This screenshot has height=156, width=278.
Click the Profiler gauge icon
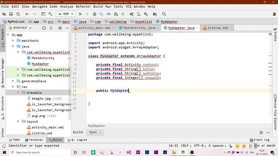coord(109,14)
